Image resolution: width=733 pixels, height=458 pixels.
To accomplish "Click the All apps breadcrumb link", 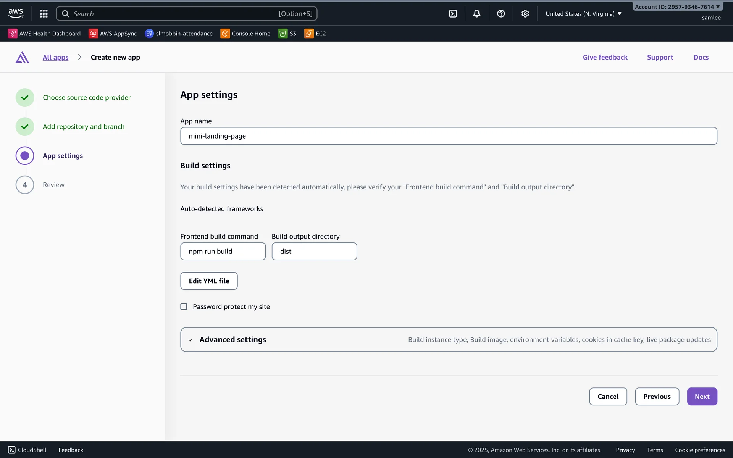I will [55, 57].
